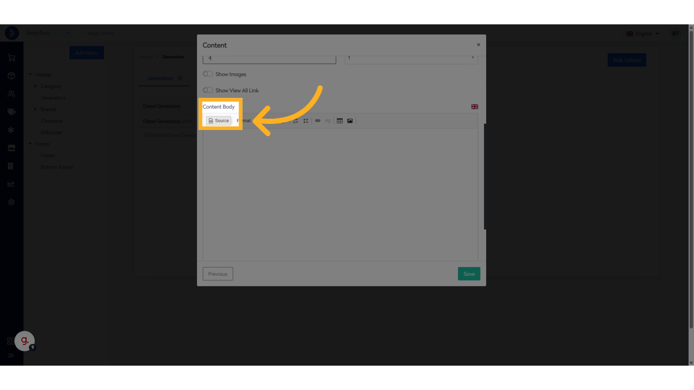Click the insert table icon
Screen dimensions: 694x390
click(340, 121)
